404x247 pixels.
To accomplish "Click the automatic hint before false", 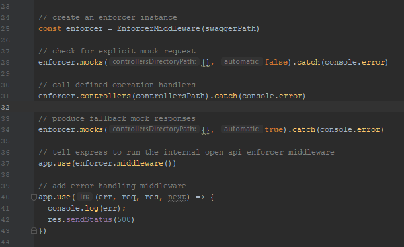I will (x=242, y=62).
